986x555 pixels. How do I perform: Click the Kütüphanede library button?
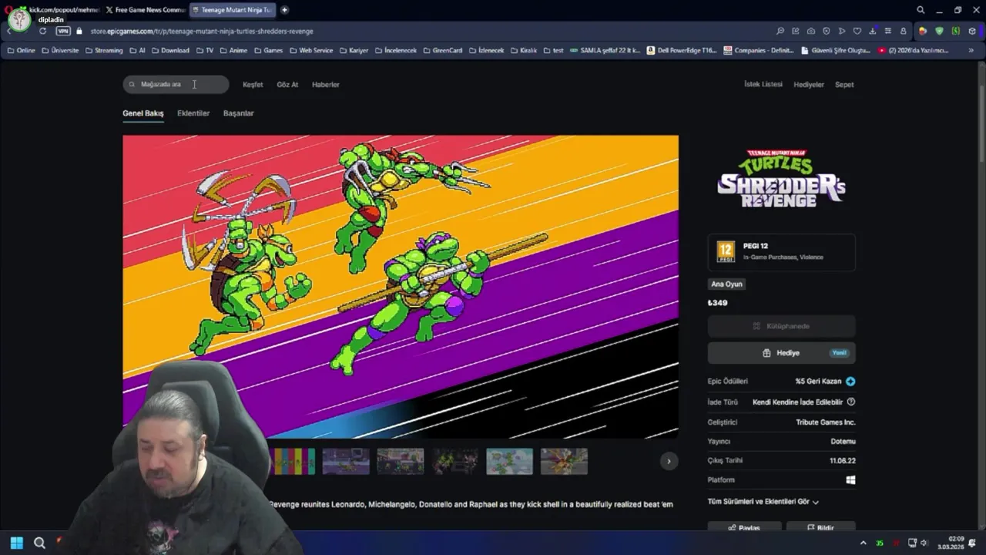781,326
